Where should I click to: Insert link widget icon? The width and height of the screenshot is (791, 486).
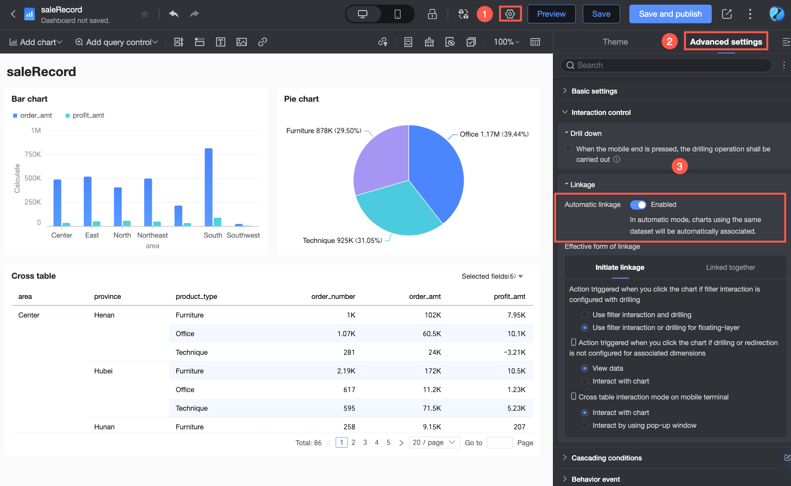pyautogui.click(x=262, y=42)
